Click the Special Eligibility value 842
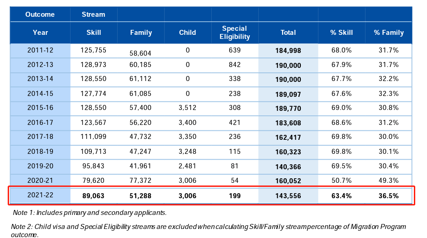Screen dimensions: 427x238 tap(235, 65)
